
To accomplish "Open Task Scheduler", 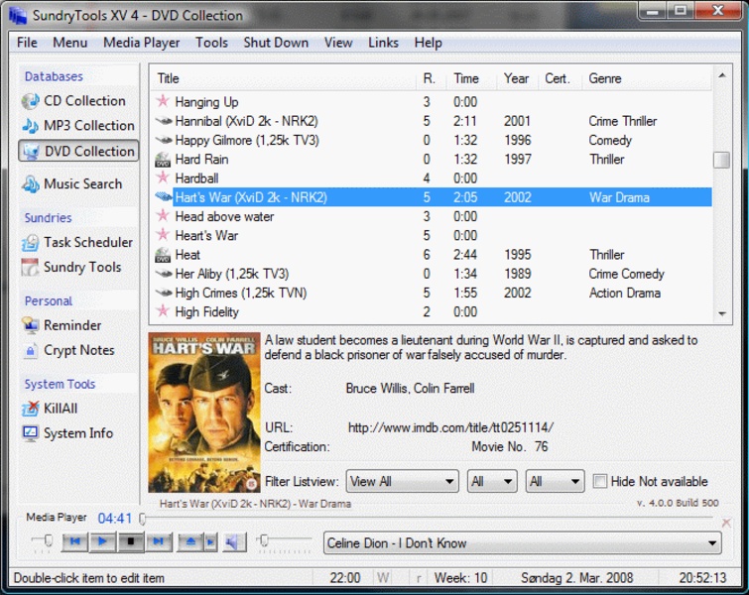I will 77,242.
